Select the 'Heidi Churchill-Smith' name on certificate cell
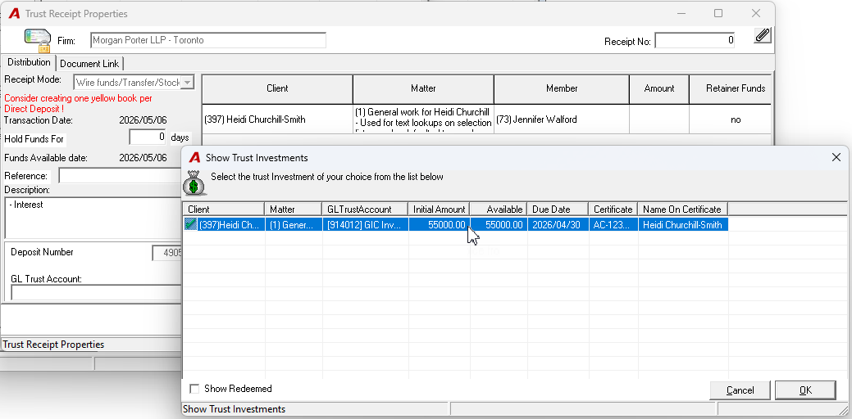 683,224
